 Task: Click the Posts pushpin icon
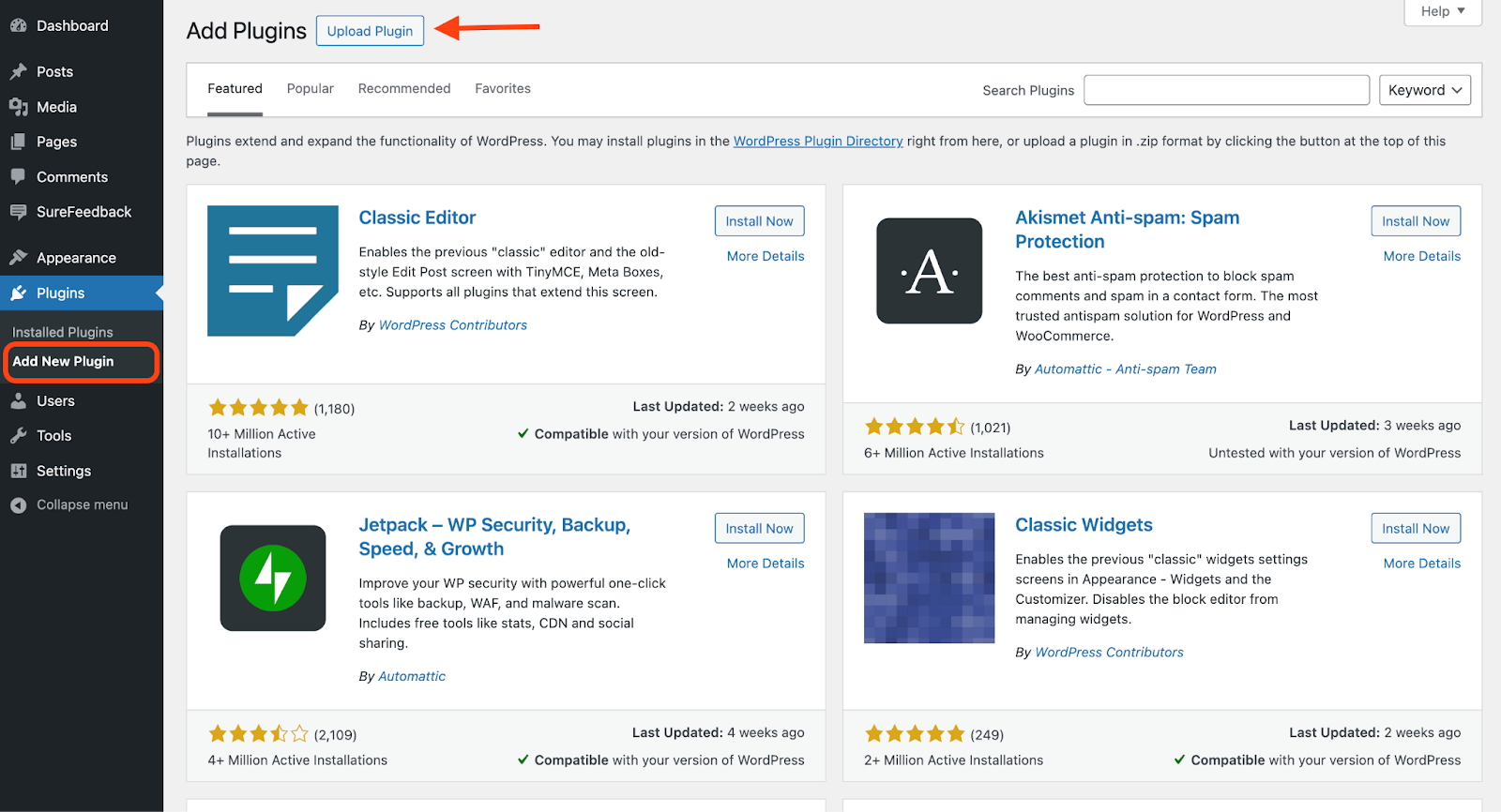[x=19, y=71]
